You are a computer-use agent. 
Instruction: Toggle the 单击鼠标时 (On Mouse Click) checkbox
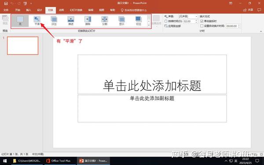tap(202, 21)
